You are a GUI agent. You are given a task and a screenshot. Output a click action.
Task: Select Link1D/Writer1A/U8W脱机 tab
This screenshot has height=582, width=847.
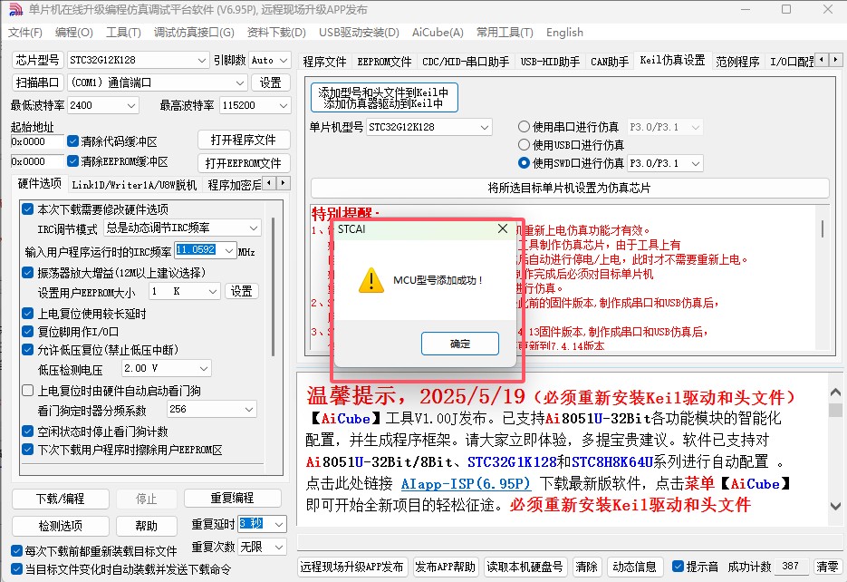tap(134, 185)
